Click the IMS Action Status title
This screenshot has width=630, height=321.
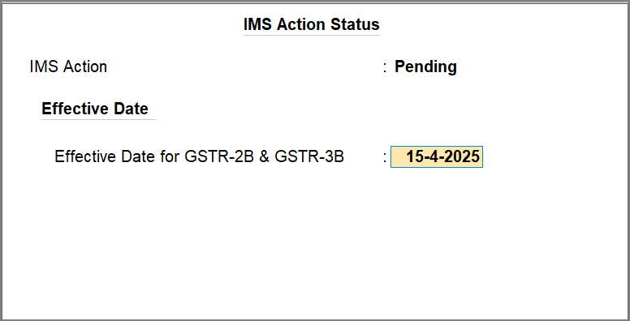click(x=312, y=24)
